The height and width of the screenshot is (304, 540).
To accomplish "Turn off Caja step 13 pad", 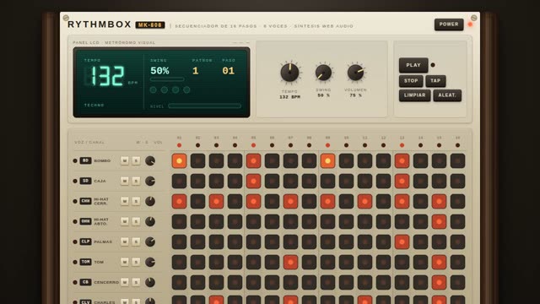I will (x=402, y=181).
